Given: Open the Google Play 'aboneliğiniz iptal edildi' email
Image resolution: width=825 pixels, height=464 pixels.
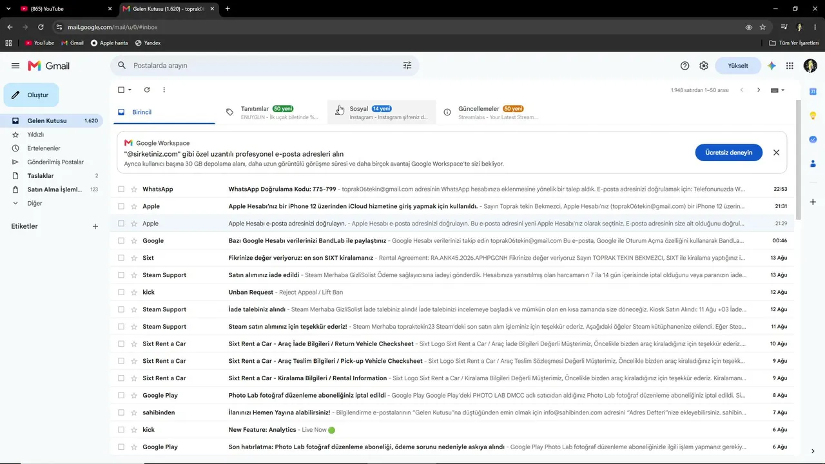Looking at the screenshot, I should (452, 396).
